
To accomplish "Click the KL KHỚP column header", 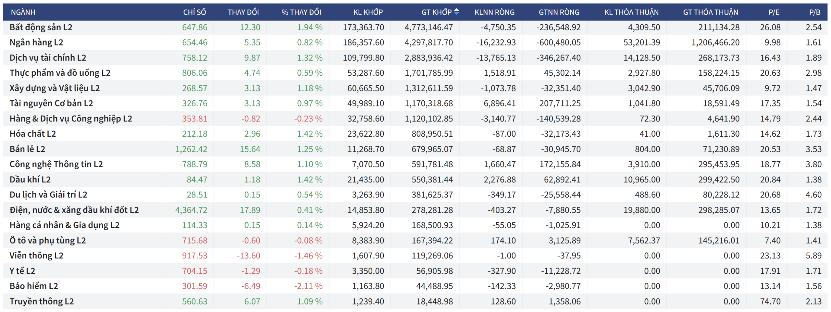I will [368, 12].
